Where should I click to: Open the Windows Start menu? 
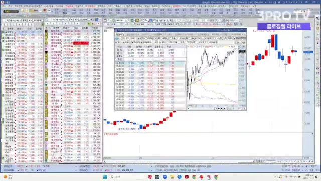point(105,177)
